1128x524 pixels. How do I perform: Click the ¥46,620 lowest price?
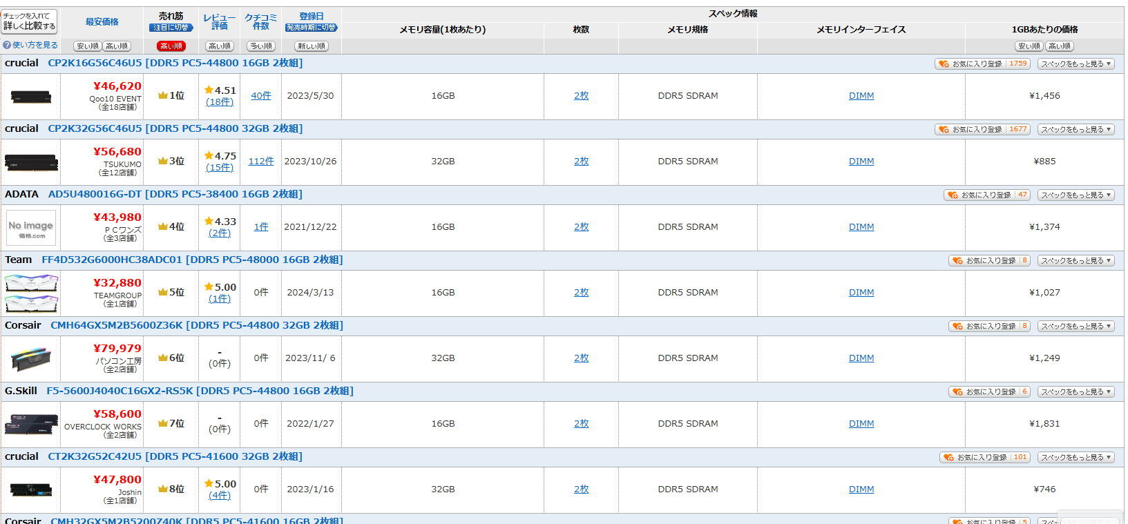pyautogui.click(x=117, y=86)
